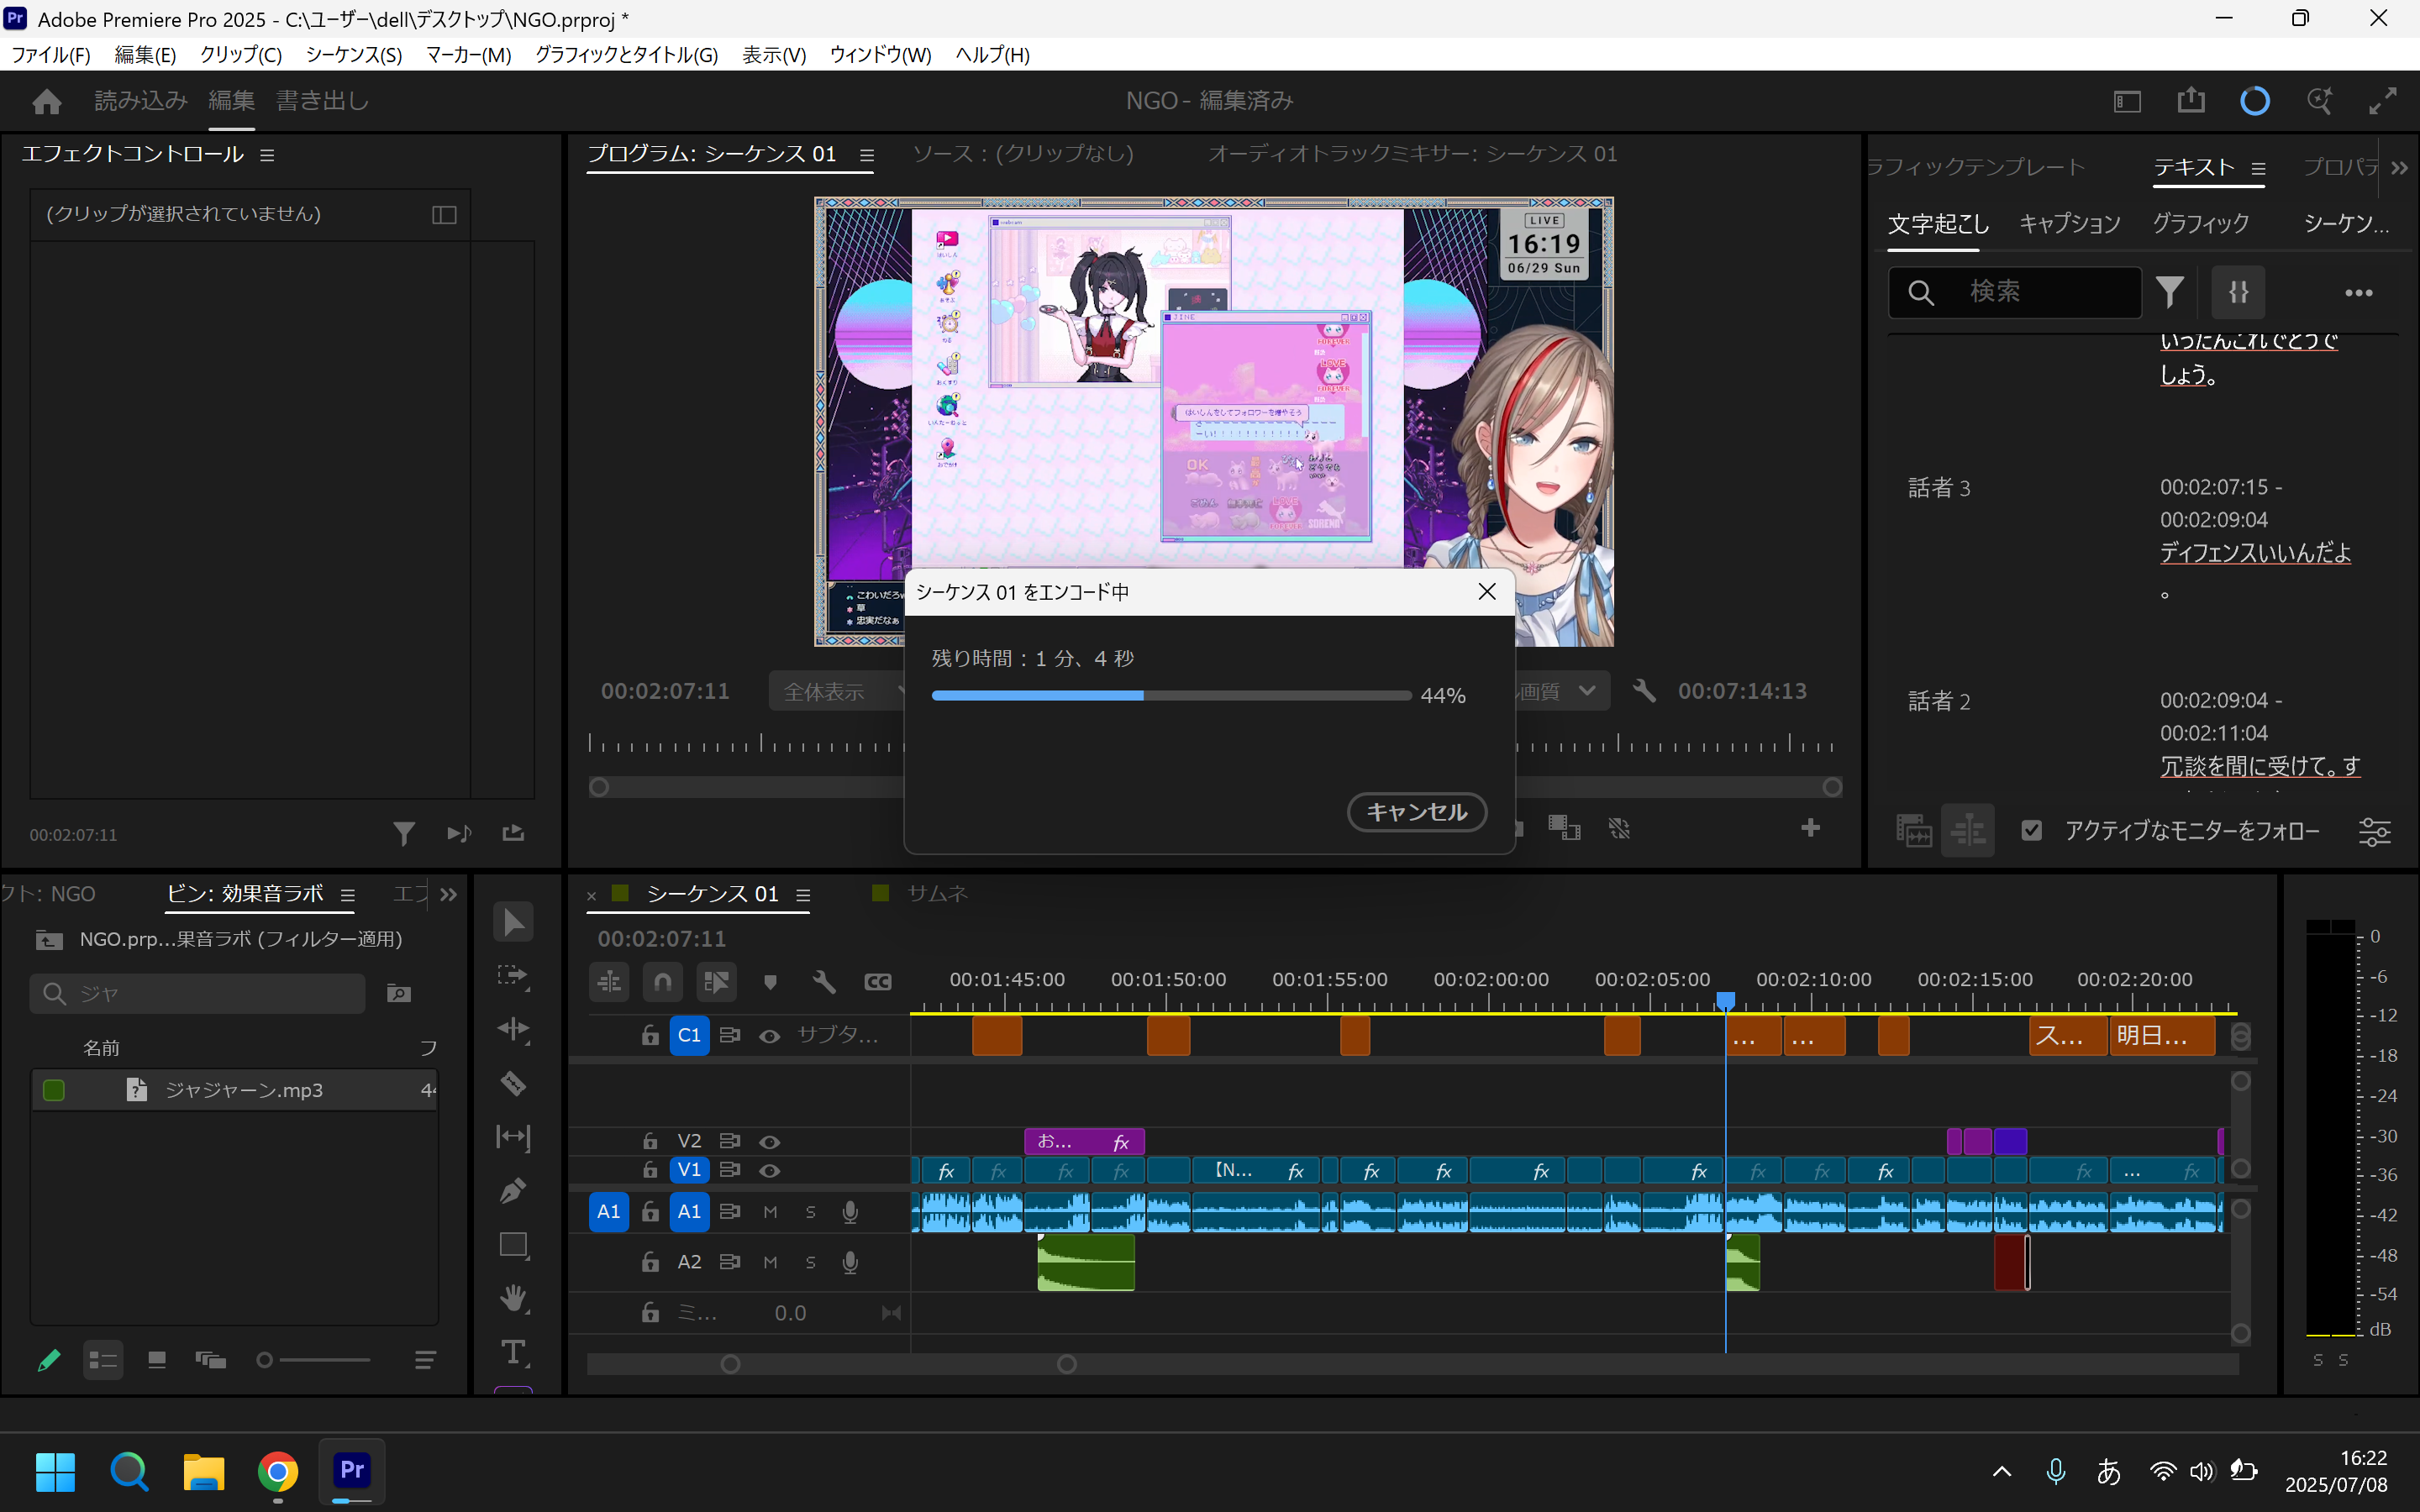Select the Selection tool arrow
This screenshot has height=1512, width=2420.
click(x=513, y=922)
